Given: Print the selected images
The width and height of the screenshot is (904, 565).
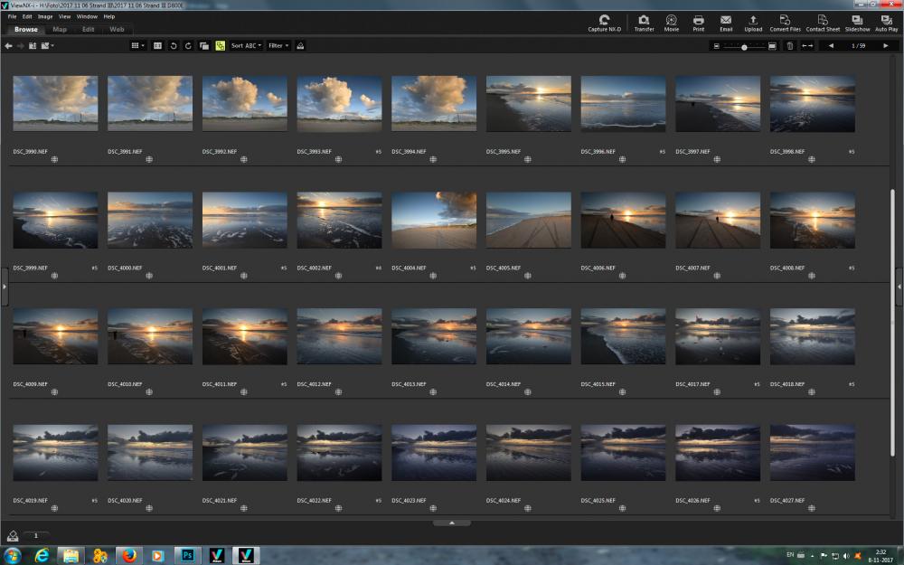Looking at the screenshot, I should tap(698, 24).
